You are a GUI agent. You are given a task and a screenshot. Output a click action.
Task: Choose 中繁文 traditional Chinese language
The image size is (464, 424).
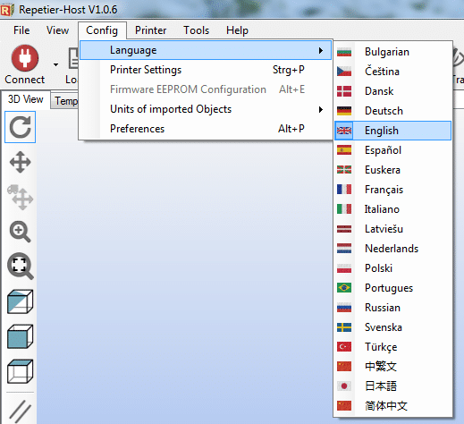[x=392, y=367]
